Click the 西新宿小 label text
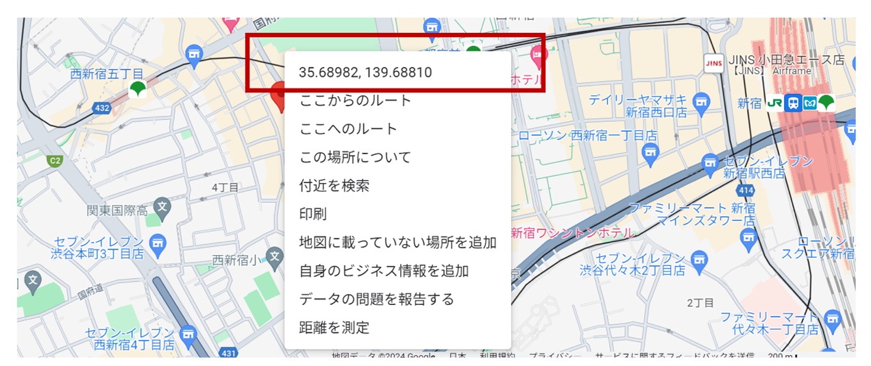Image resolution: width=871 pixels, height=366 pixels. click(237, 260)
